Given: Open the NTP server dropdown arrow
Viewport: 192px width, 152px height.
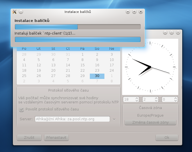Looking at the screenshot, I should tap(114, 119).
